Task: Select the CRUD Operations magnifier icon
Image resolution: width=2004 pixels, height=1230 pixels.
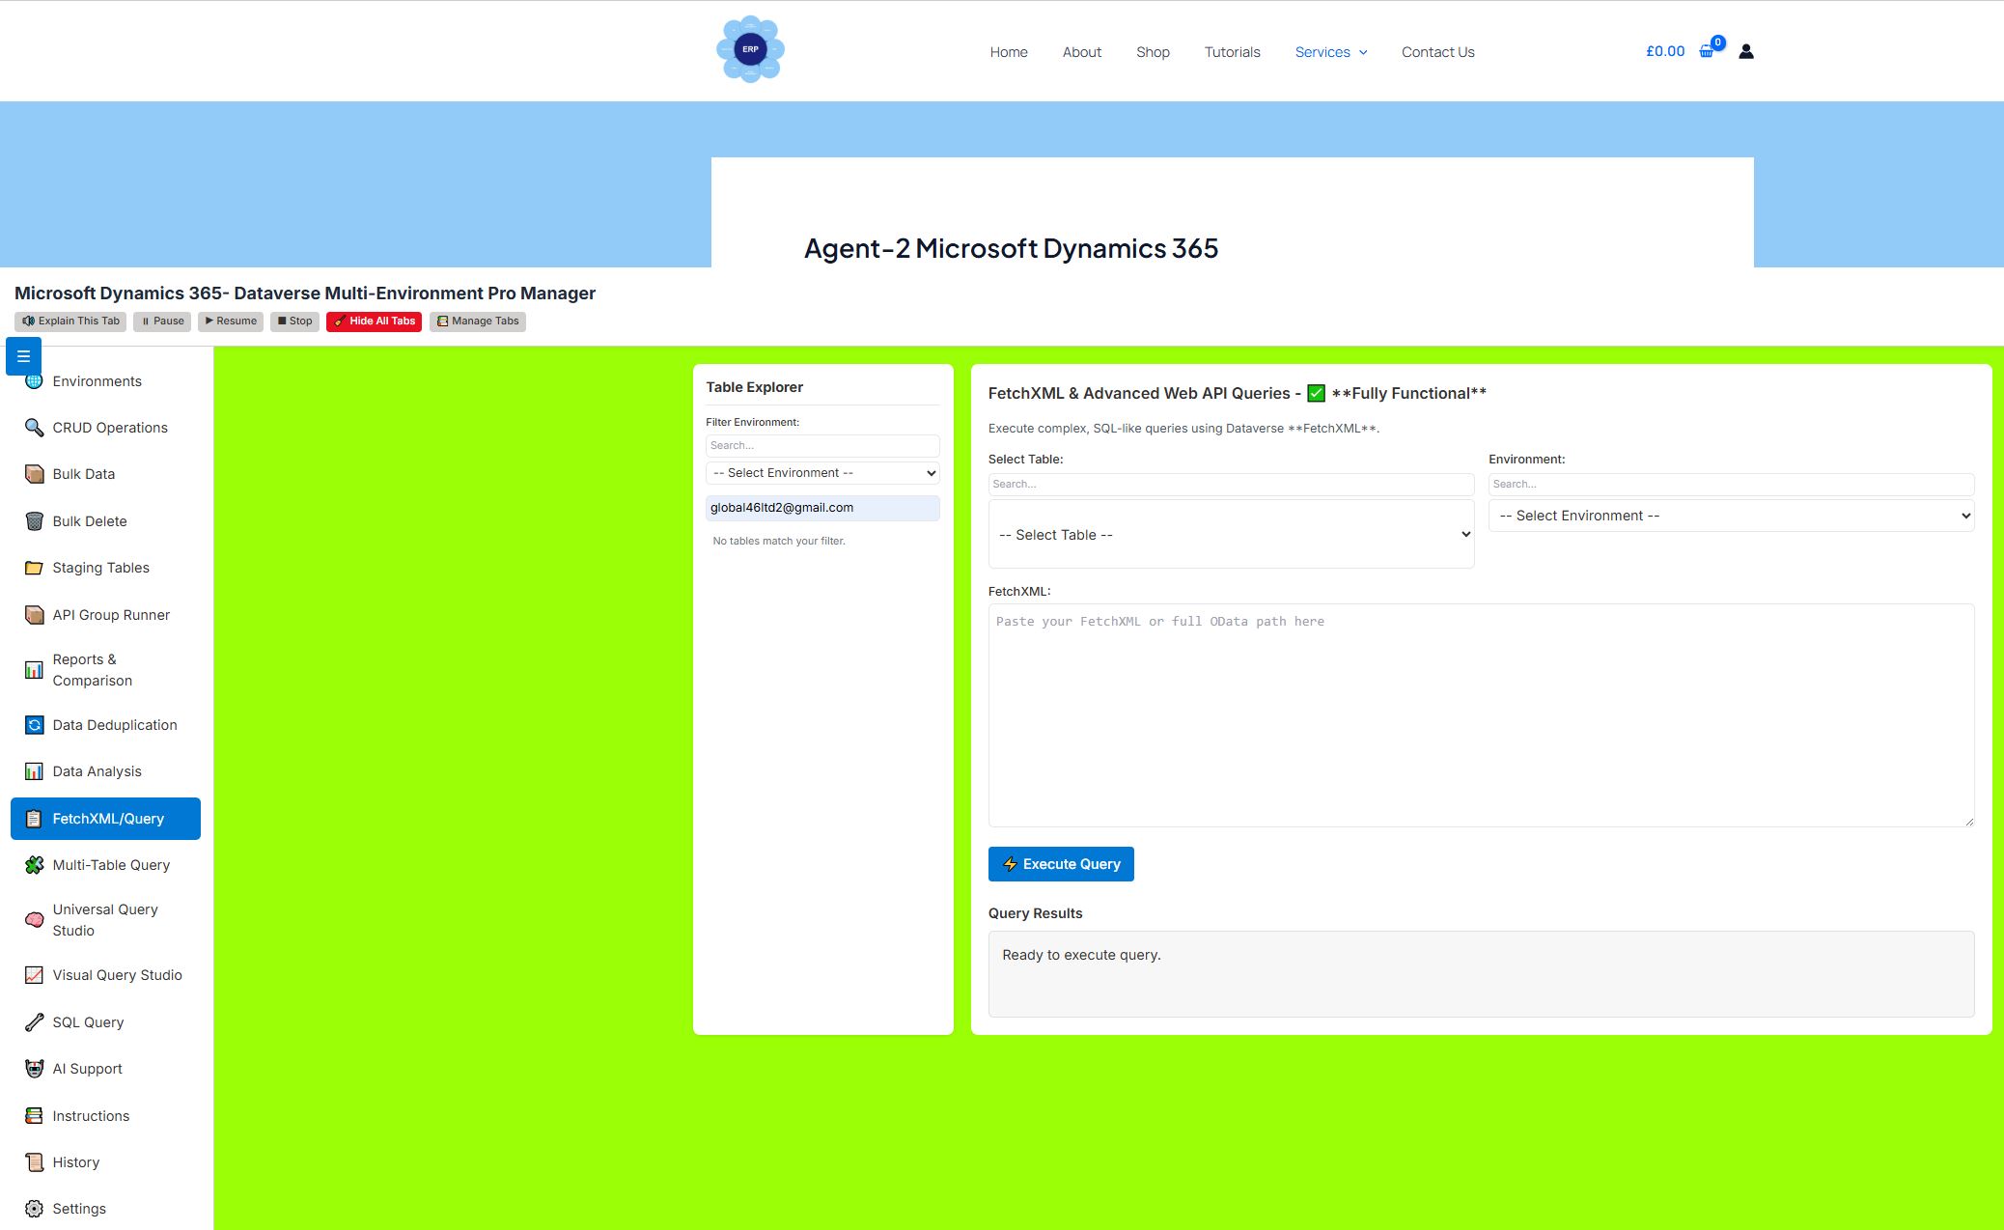Action: pyautogui.click(x=34, y=427)
